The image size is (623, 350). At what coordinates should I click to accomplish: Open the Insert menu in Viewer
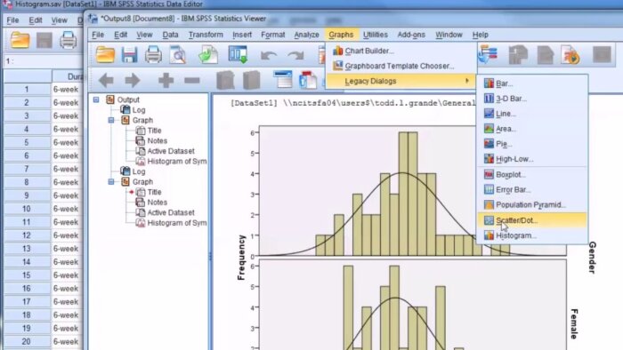tap(242, 35)
